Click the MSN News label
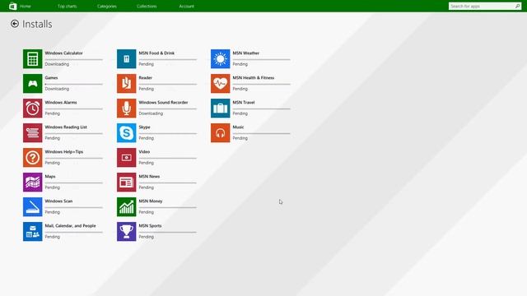Image resolution: width=527 pixels, height=296 pixels. coord(149,176)
